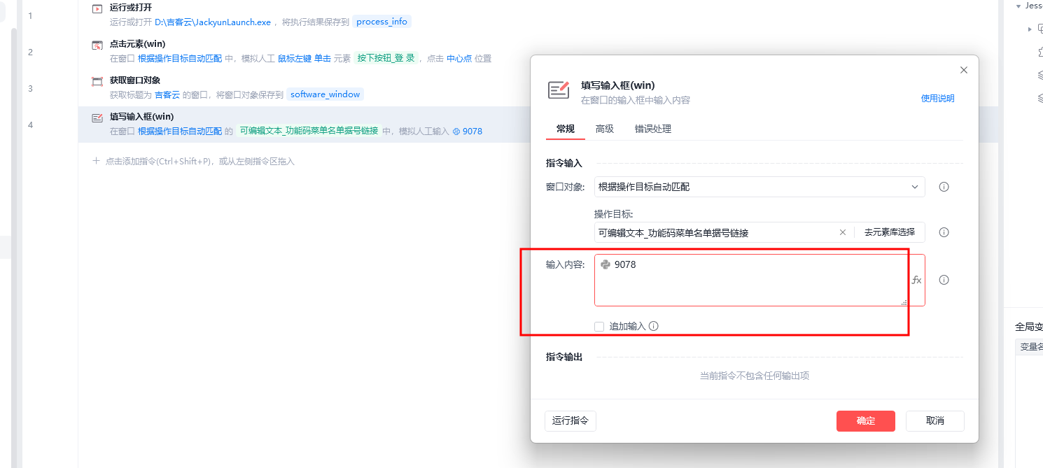Clear the 操作目标 field with its X icon
1043x468 pixels.
click(x=843, y=232)
